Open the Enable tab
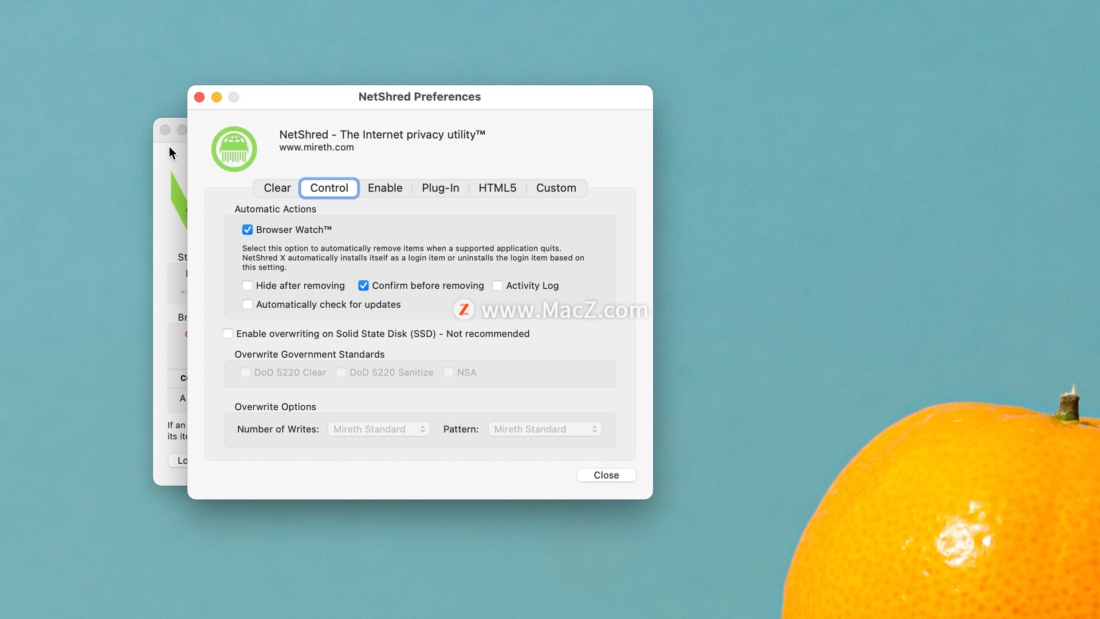1100x619 pixels. tap(385, 188)
